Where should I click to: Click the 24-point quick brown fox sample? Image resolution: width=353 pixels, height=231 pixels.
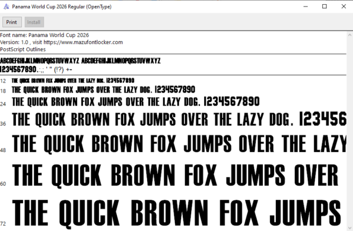[x=136, y=102]
